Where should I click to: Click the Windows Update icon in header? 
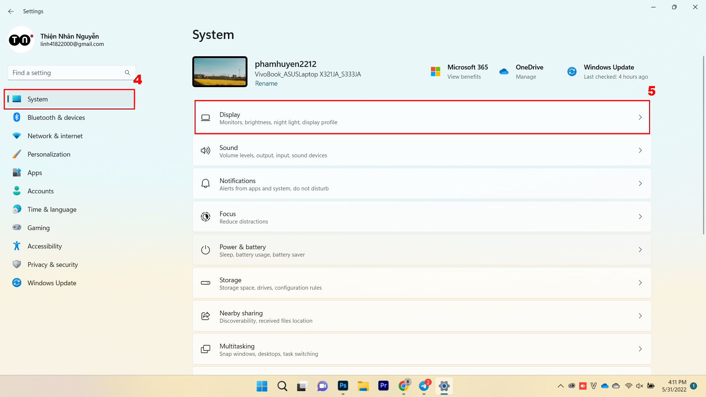pos(572,72)
